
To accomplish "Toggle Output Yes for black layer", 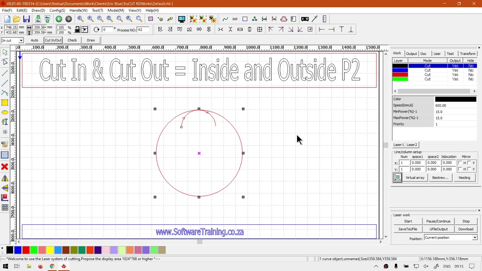I will click(455, 66).
